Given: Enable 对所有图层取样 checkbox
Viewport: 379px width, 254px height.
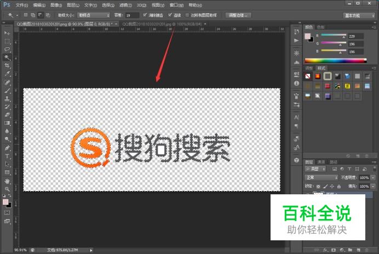Looking at the screenshot, I should (187, 15).
